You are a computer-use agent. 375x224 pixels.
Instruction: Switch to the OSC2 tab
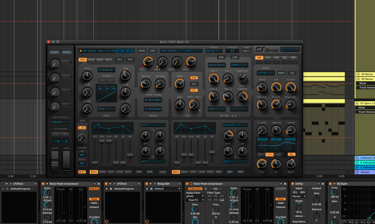tap(92, 60)
